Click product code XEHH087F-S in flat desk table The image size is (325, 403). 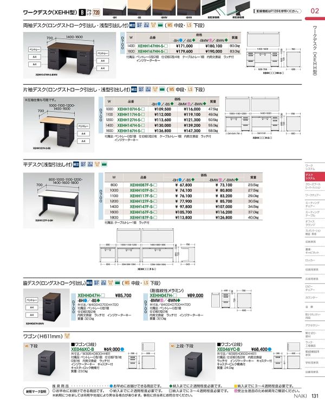[x=141, y=185]
